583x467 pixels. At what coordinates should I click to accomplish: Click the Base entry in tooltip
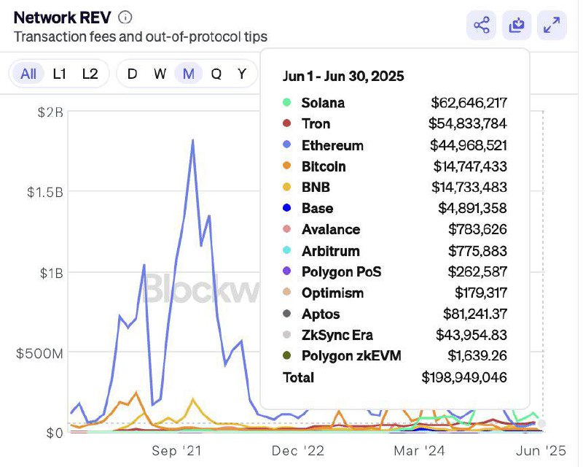pyautogui.click(x=317, y=209)
